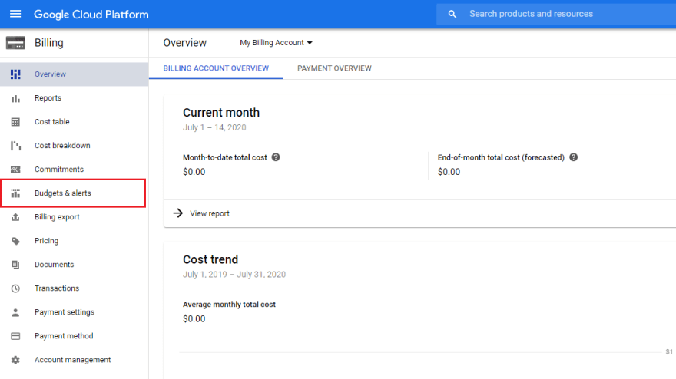Click help icon beside End-of-month forecasted cost

pos(573,157)
